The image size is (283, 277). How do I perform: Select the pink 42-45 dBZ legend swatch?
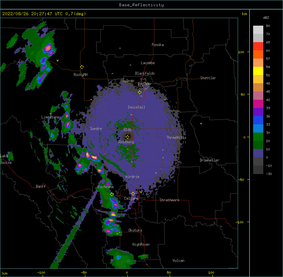tap(258, 96)
